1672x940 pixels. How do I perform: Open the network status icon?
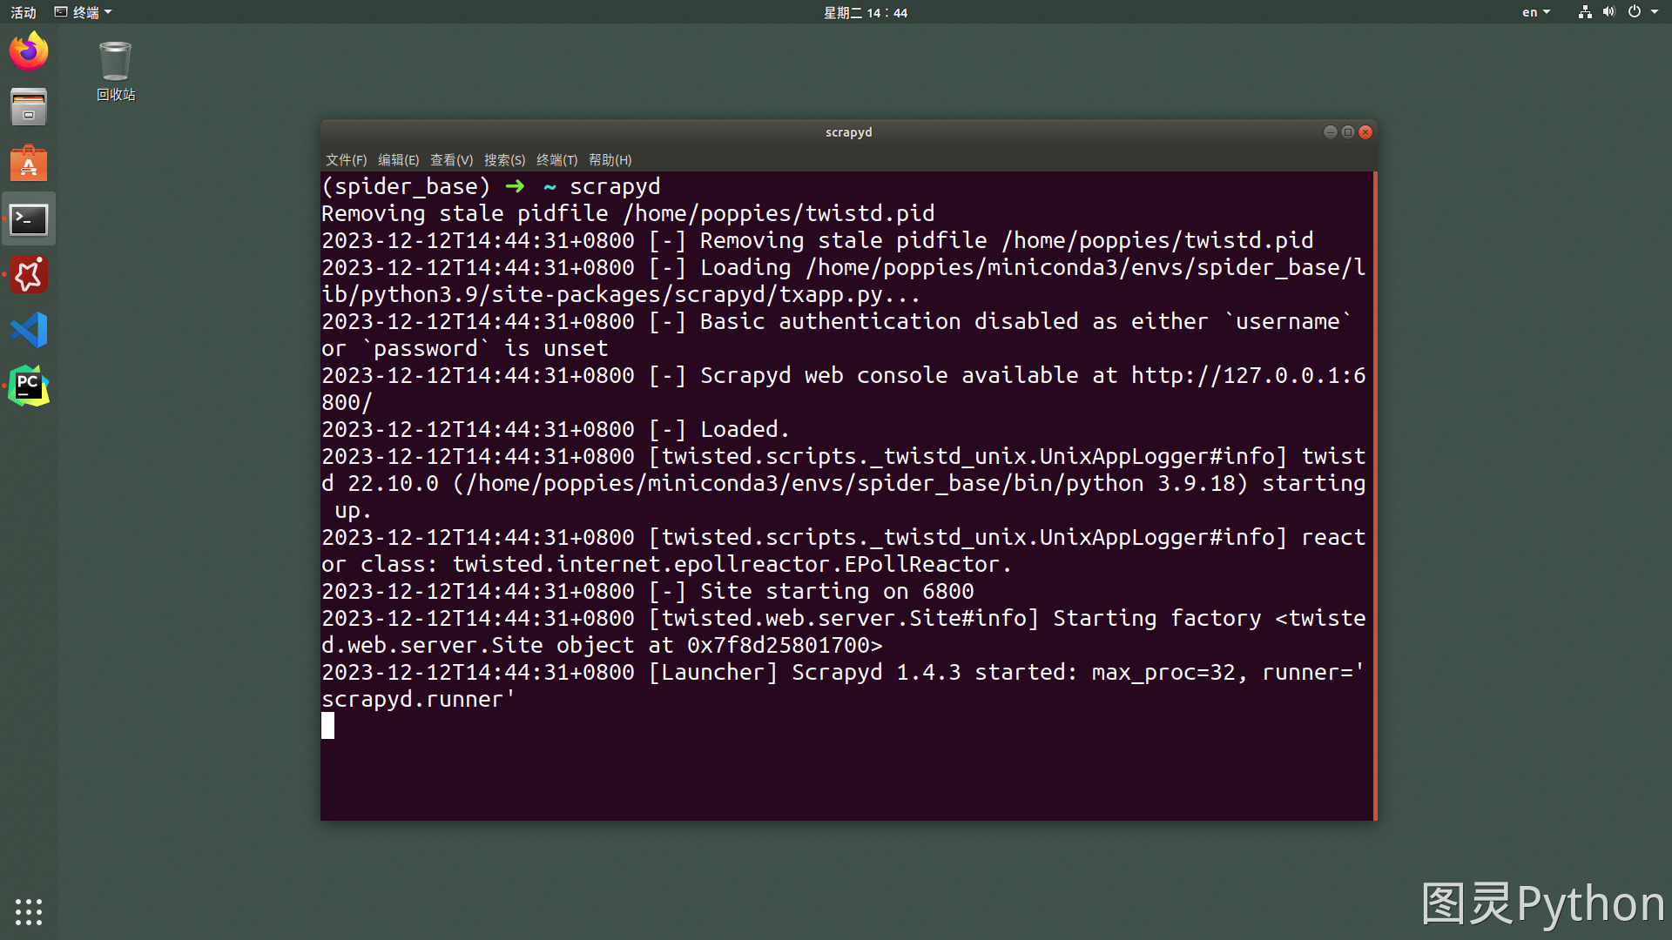click(x=1585, y=12)
